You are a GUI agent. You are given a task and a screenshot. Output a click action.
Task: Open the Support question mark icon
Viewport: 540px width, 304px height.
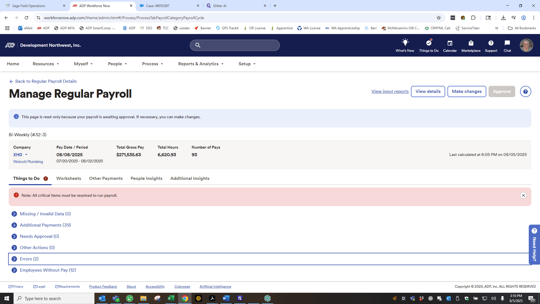(x=491, y=43)
